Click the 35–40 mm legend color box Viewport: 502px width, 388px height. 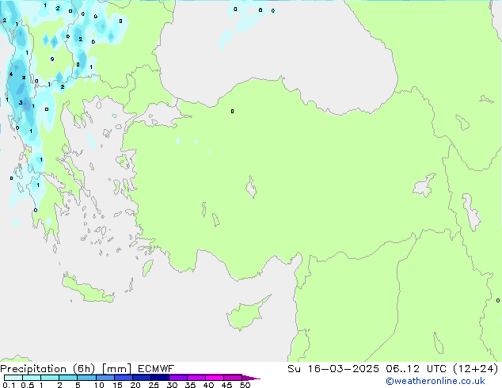click(x=196, y=378)
